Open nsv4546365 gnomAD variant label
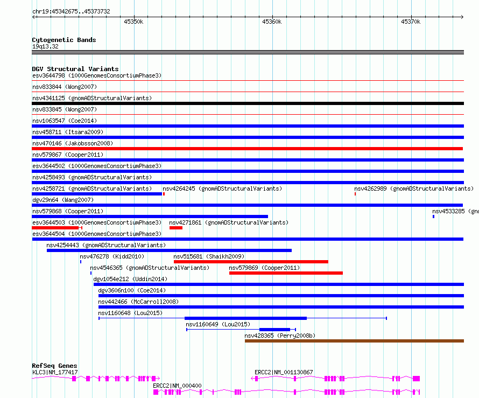The image size is (479, 398). [150, 268]
